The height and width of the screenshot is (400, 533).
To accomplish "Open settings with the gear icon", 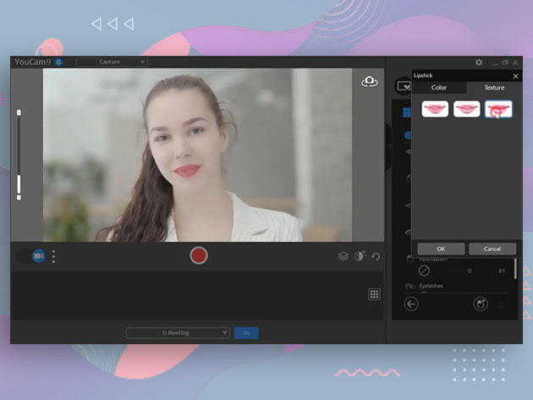I will click(x=479, y=63).
